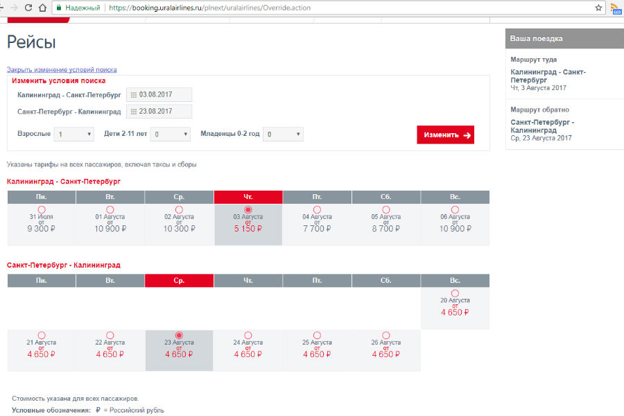The height and width of the screenshot is (416, 624).
Task: Click the RSS extension icon in toolbar
Action: tap(616, 8)
